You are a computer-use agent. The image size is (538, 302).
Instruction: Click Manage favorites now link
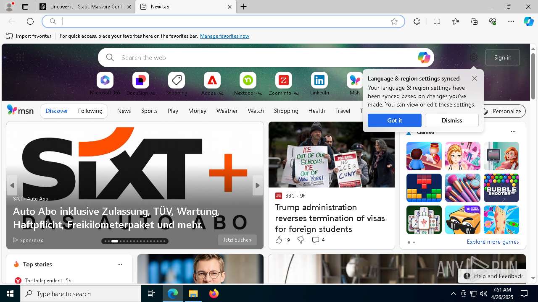pos(224,36)
